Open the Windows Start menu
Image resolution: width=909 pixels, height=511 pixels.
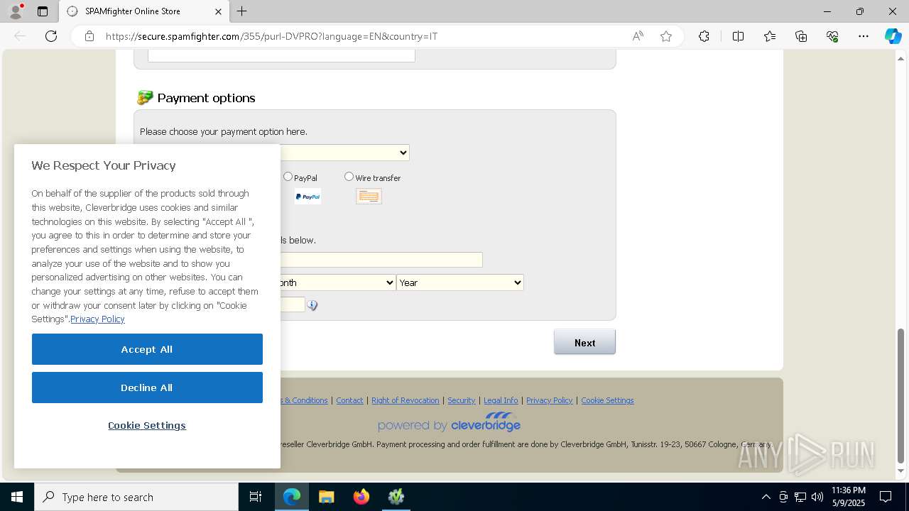(x=17, y=497)
